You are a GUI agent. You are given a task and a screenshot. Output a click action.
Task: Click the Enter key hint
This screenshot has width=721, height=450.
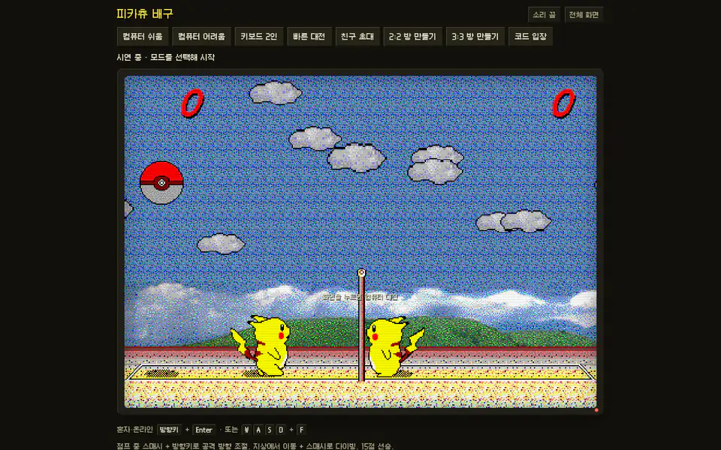click(x=204, y=430)
